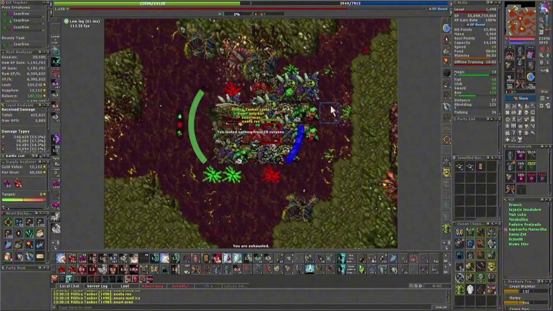Select first item in Jewelled Backpack
Viewport: 553px width, 311px height.
tap(459, 166)
